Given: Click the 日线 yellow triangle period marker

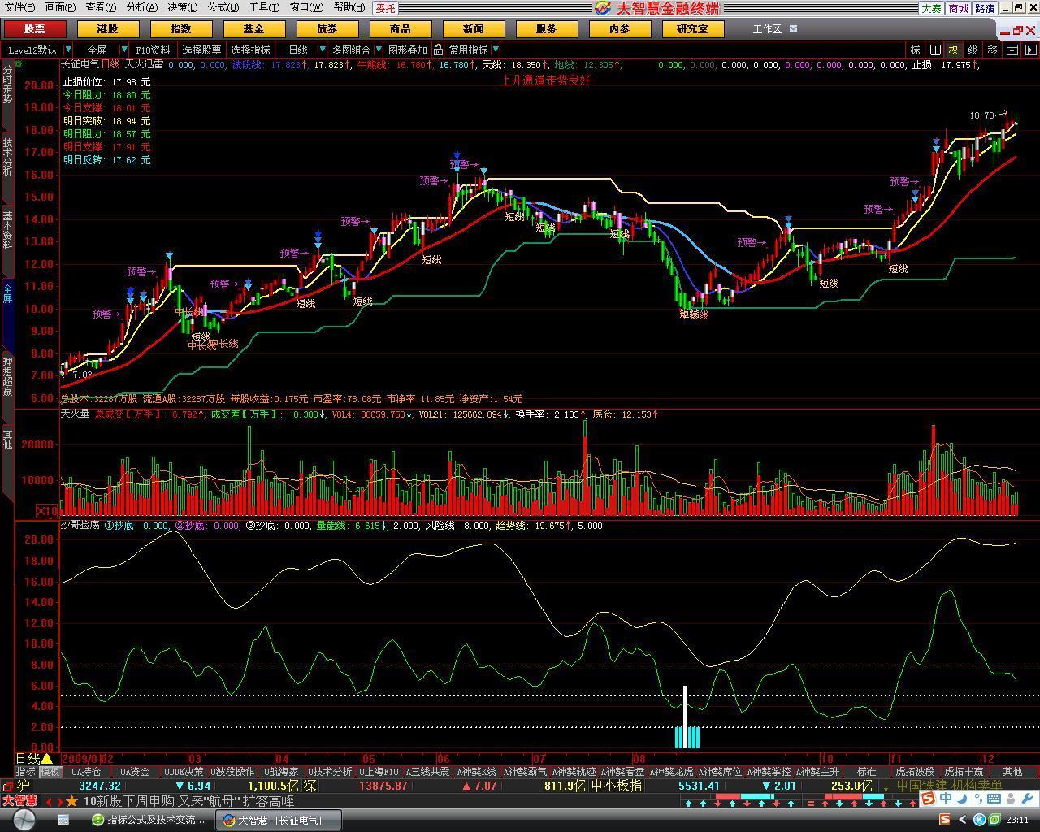Looking at the screenshot, I should 46,759.
